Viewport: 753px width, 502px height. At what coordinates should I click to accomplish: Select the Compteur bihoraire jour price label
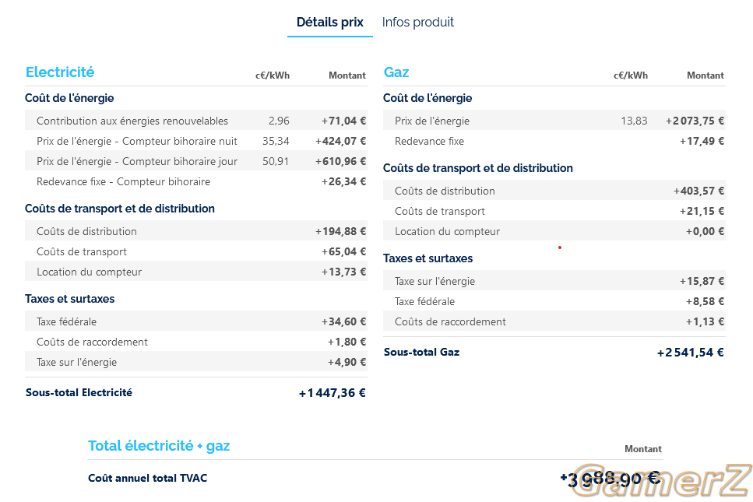coord(137,161)
